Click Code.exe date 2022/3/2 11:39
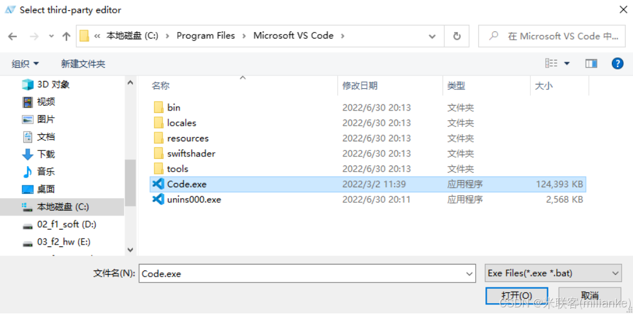Screen dimensions: 633x314 click(374, 184)
